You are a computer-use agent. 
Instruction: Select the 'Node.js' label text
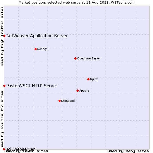42,49
